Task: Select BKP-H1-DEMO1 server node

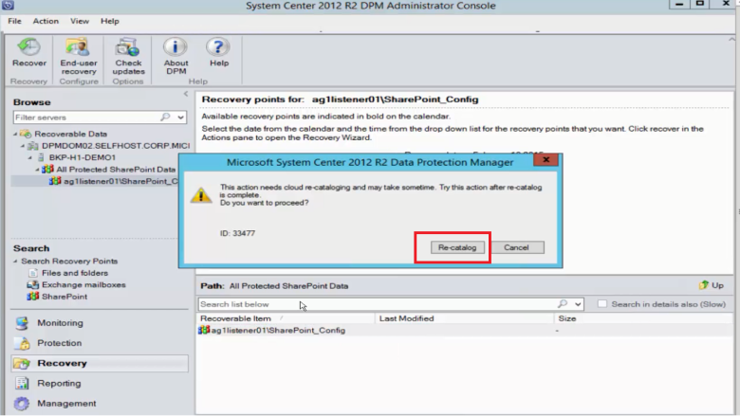Action: tap(83, 157)
